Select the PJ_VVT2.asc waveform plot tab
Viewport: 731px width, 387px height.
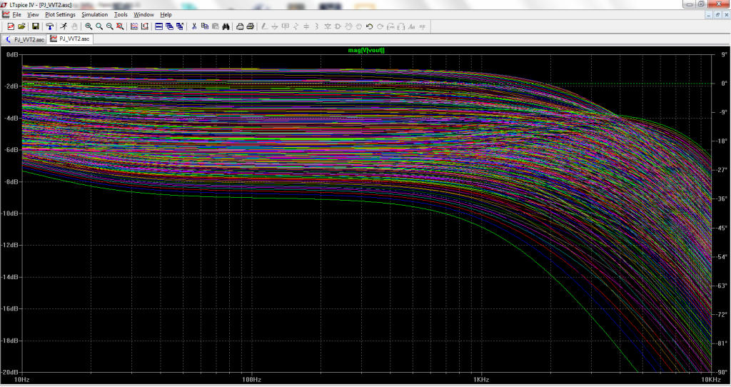coord(70,39)
